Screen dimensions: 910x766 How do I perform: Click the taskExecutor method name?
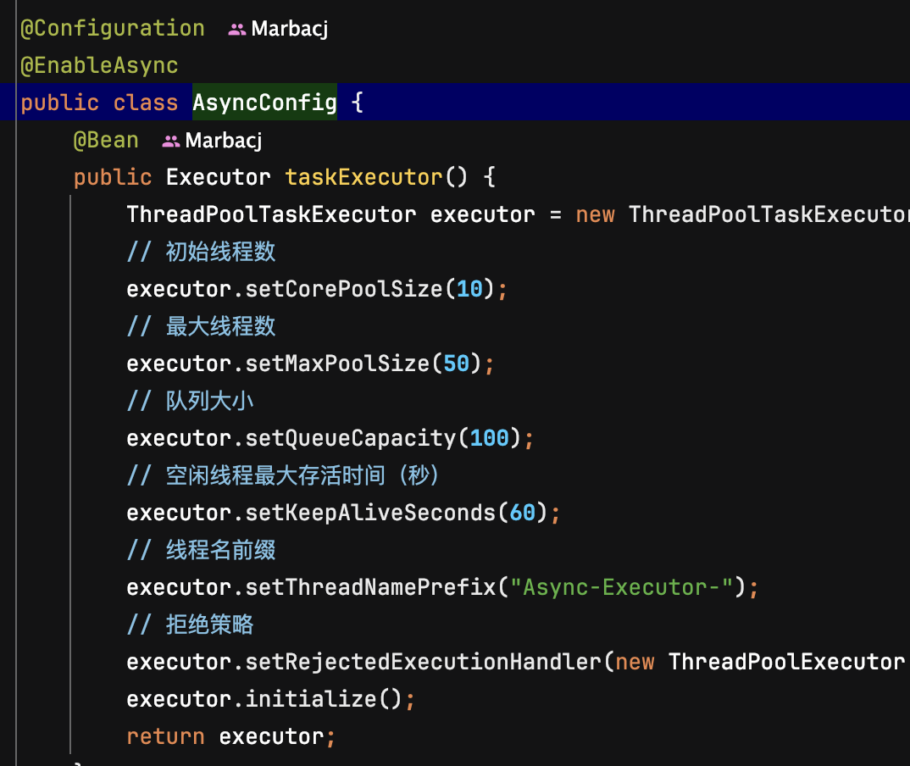[x=363, y=178]
